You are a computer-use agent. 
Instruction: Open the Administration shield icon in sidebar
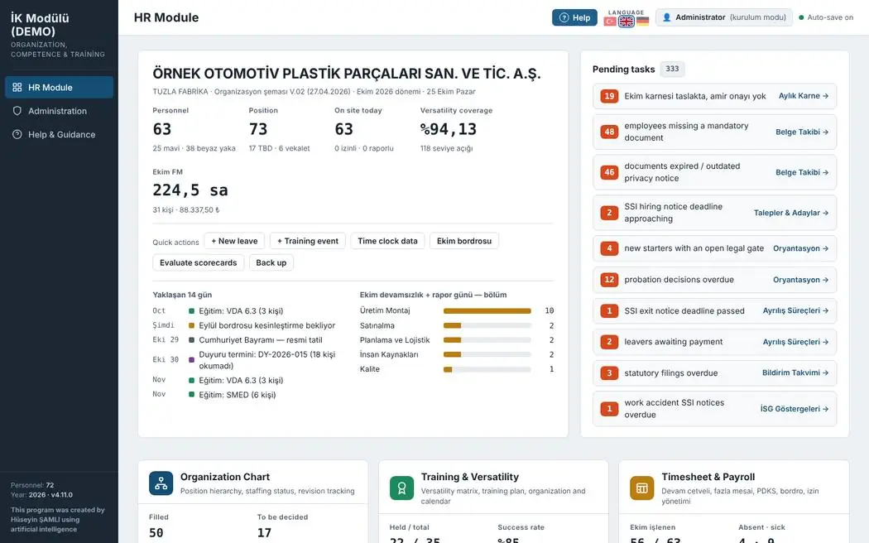(17, 111)
